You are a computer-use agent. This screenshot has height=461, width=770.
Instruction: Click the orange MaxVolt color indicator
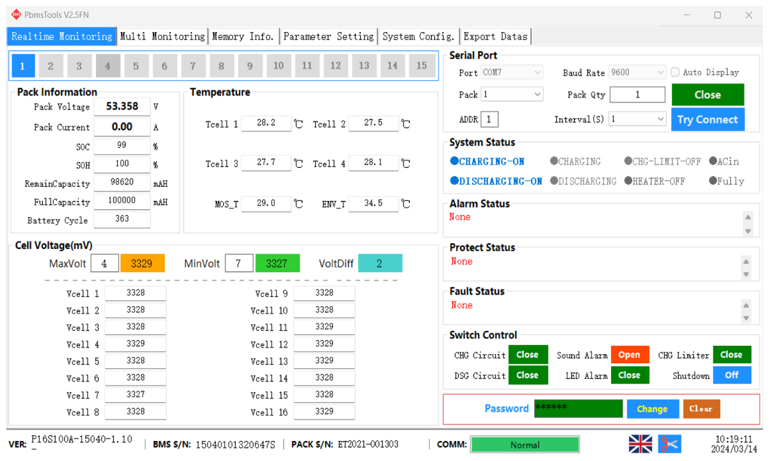142,263
